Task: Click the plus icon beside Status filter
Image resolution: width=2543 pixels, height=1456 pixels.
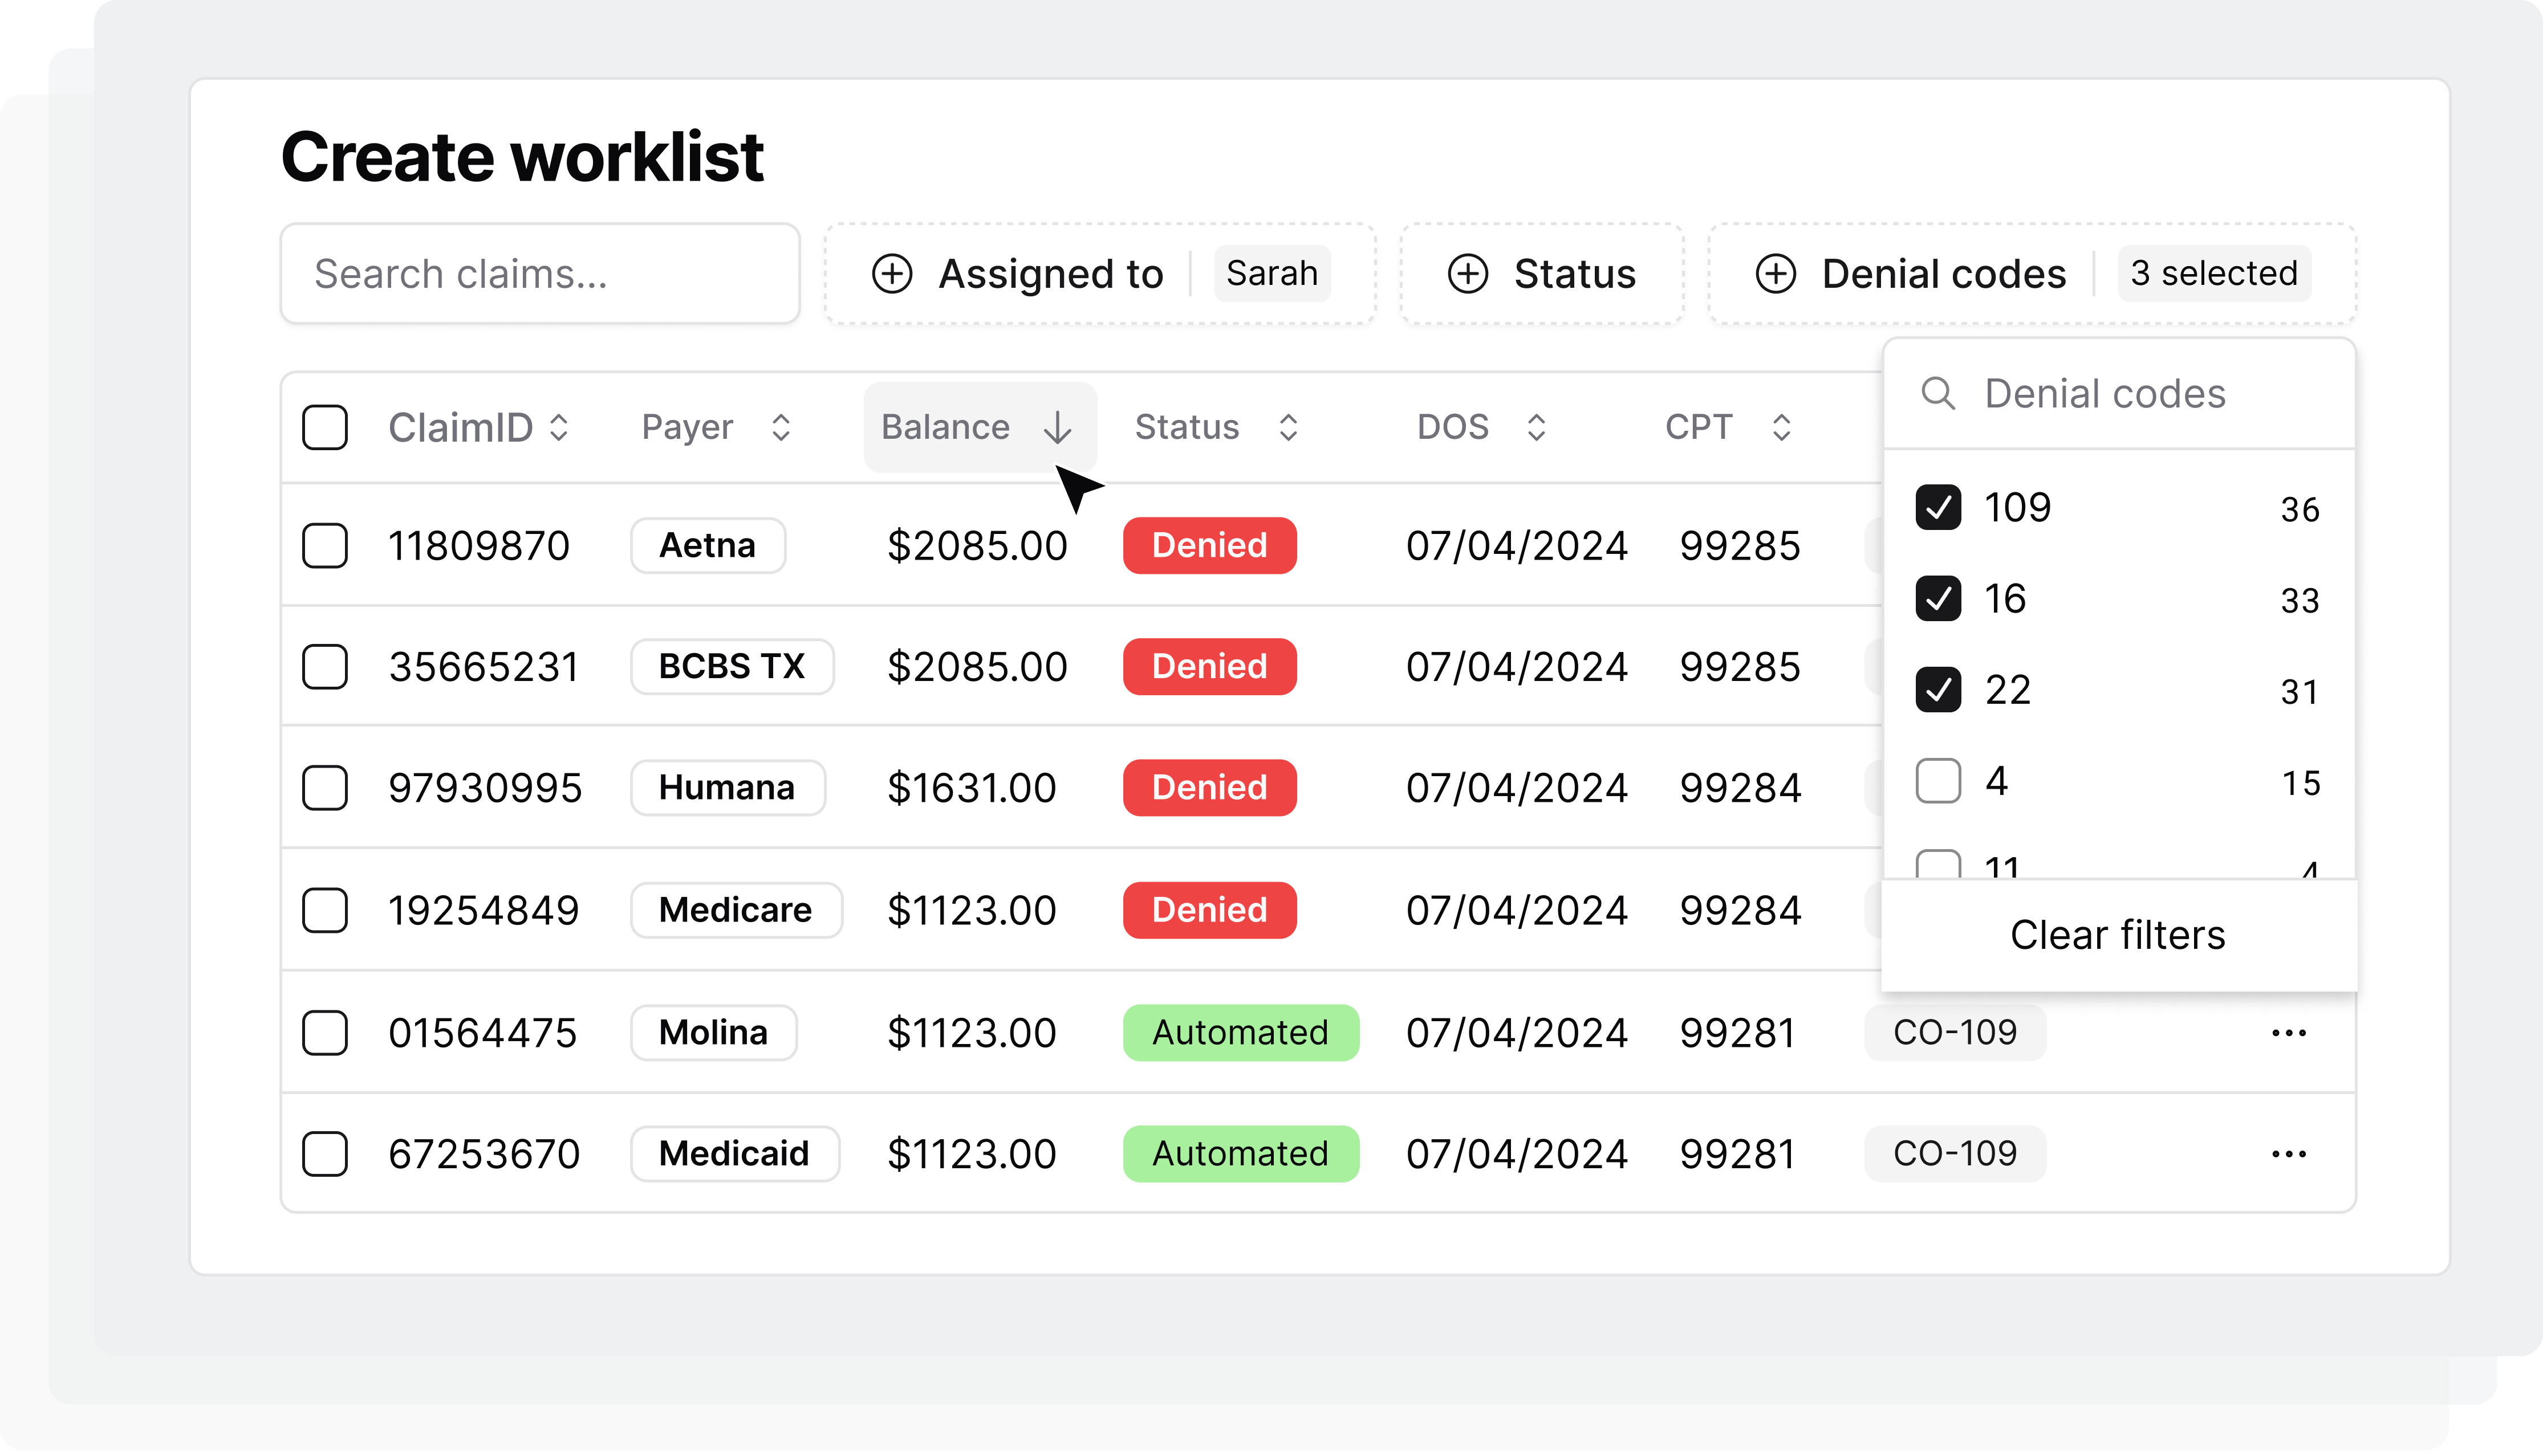Action: 1468,273
